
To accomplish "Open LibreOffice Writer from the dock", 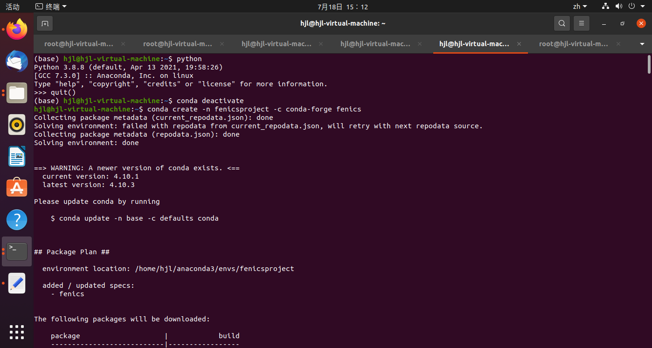I will (16, 156).
